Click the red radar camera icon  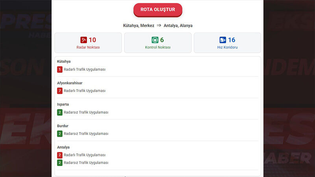click(83, 40)
